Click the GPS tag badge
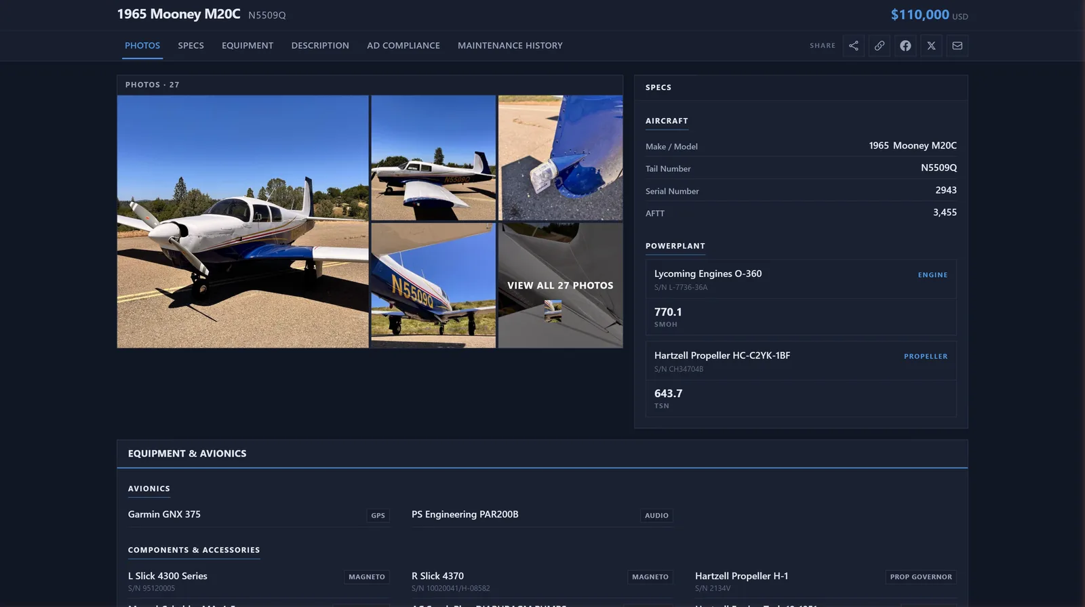 click(378, 516)
